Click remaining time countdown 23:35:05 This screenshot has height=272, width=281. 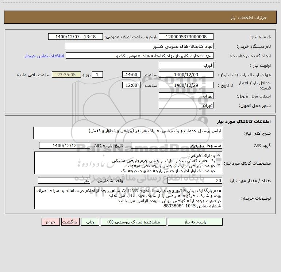[x=66, y=74]
